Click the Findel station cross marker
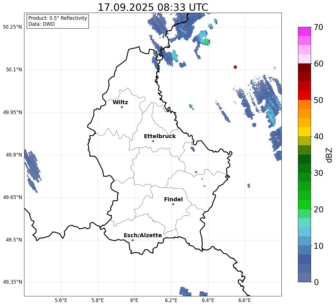 tap(173, 204)
